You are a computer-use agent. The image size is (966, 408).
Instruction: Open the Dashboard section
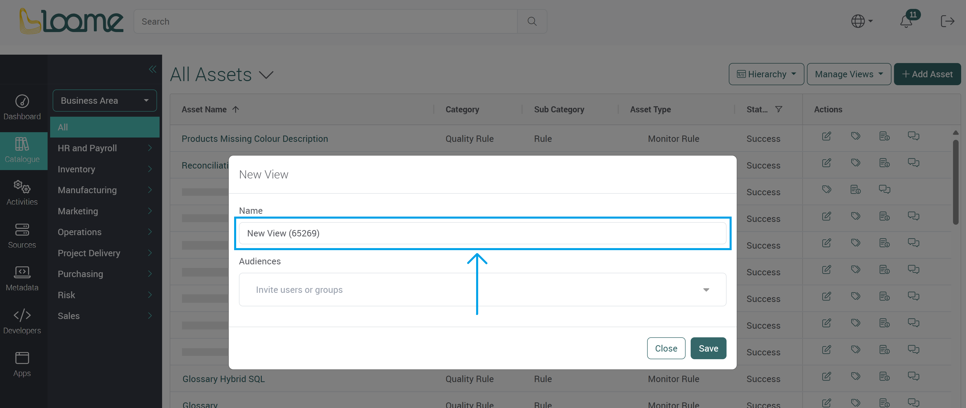pos(22,107)
